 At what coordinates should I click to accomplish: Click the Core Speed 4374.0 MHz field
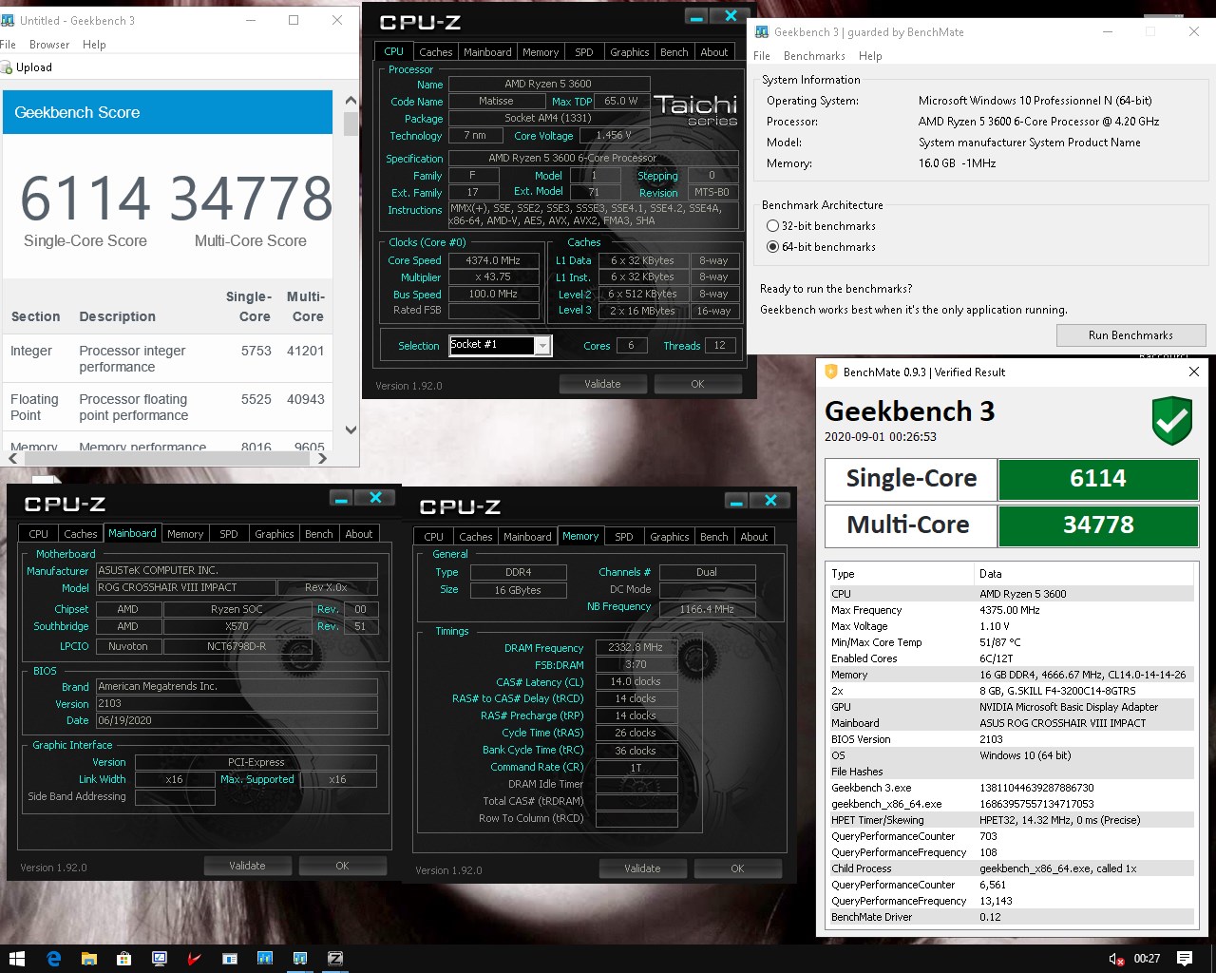(x=492, y=260)
